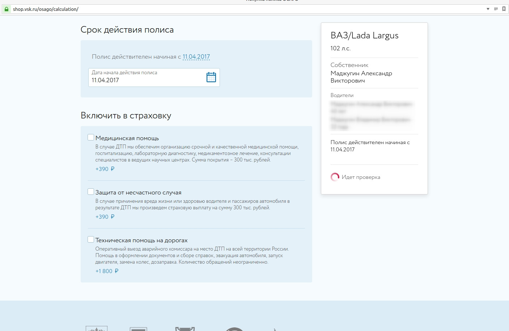Bookmark this page using the bookmark icon
Screen dimensions: 509x331
(x=504, y=9)
